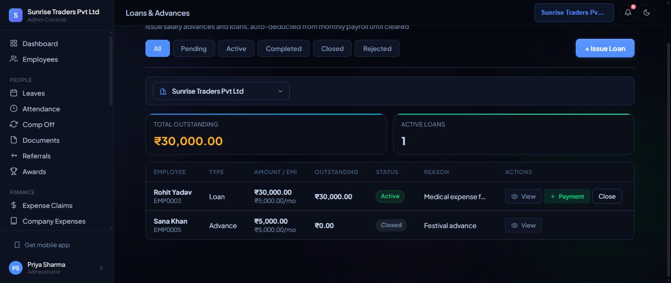Click employee ID EMP0003

click(168, 201)
